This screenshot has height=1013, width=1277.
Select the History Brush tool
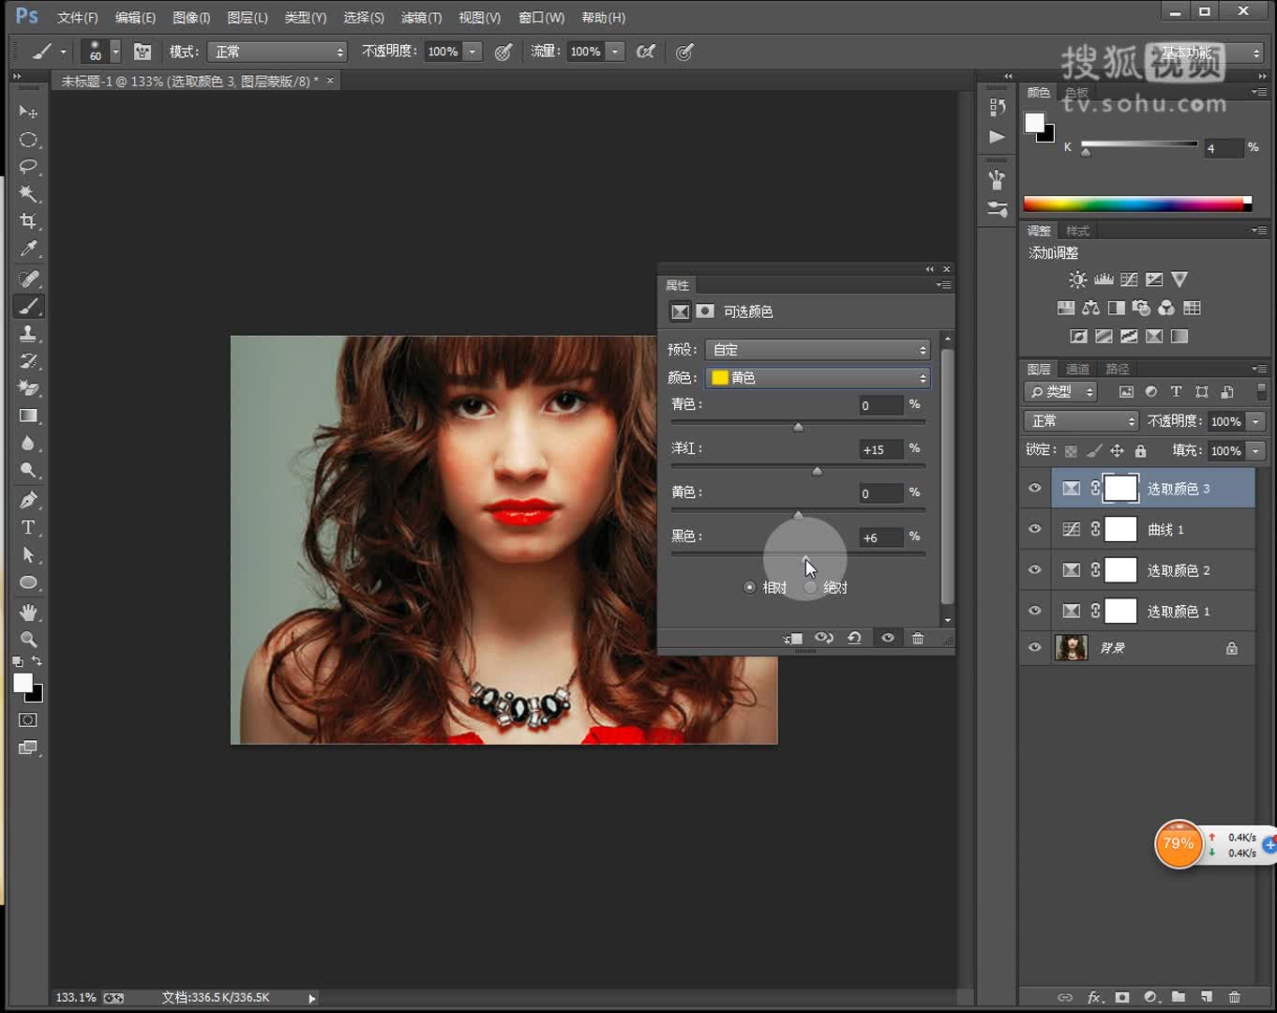[x=28, y=360]
